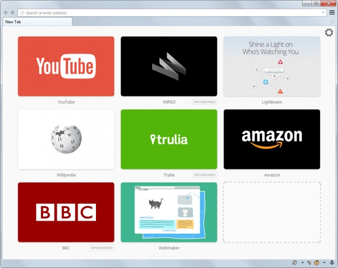Image resolution: width=338 pixels, height=268 pixels.
Task: Click the Wikipedia caption text
Action: pos(66,175)
